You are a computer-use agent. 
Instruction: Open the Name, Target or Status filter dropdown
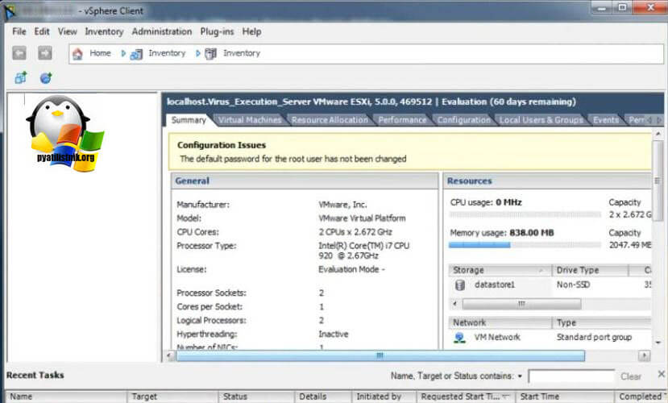(520, 376)
